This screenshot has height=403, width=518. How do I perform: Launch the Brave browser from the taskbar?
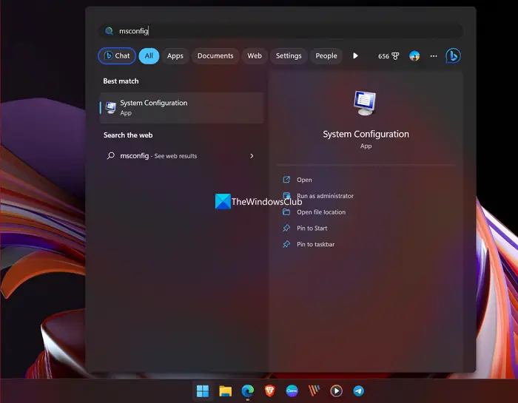pyautogui.click(x=270, y=391)
